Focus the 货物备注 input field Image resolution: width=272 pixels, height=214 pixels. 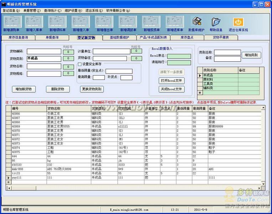pyautogui.click(x=110, y=58)
